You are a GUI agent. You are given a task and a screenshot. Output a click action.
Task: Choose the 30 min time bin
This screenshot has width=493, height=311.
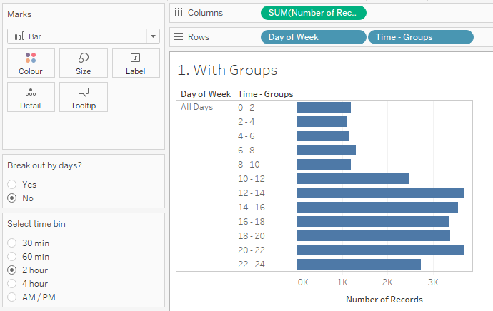click(x=12, y=243)
